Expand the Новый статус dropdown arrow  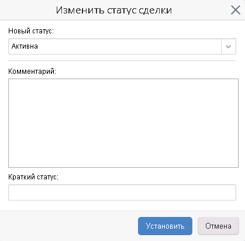click(229, 46)
